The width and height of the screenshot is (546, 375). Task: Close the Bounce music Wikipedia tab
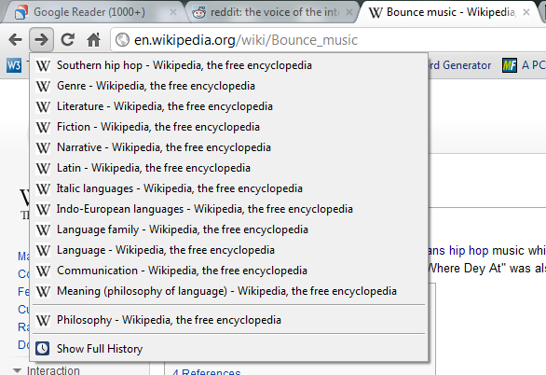coord(526,12)
